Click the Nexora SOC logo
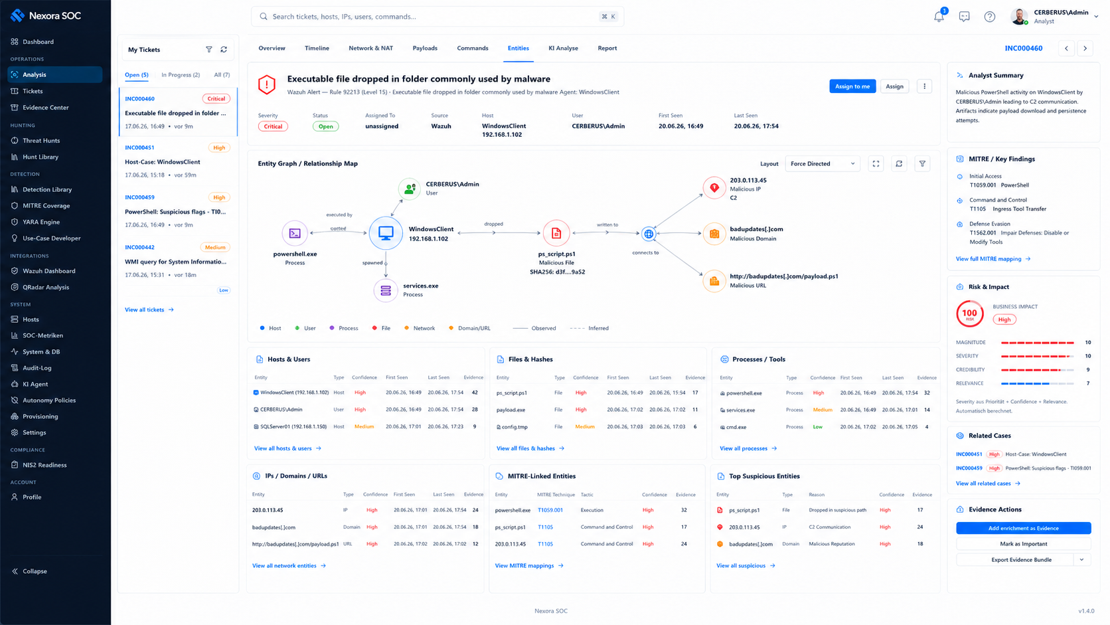Screen dimensions: 1110x625 (x=46, y=15)
